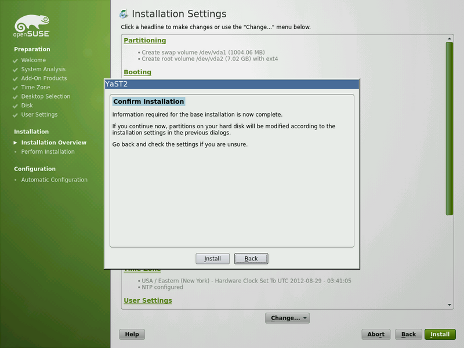The width and height of the screenshot is (464, 348).
Task: Select the Disk step in sidebar
Action: (27, 106)
